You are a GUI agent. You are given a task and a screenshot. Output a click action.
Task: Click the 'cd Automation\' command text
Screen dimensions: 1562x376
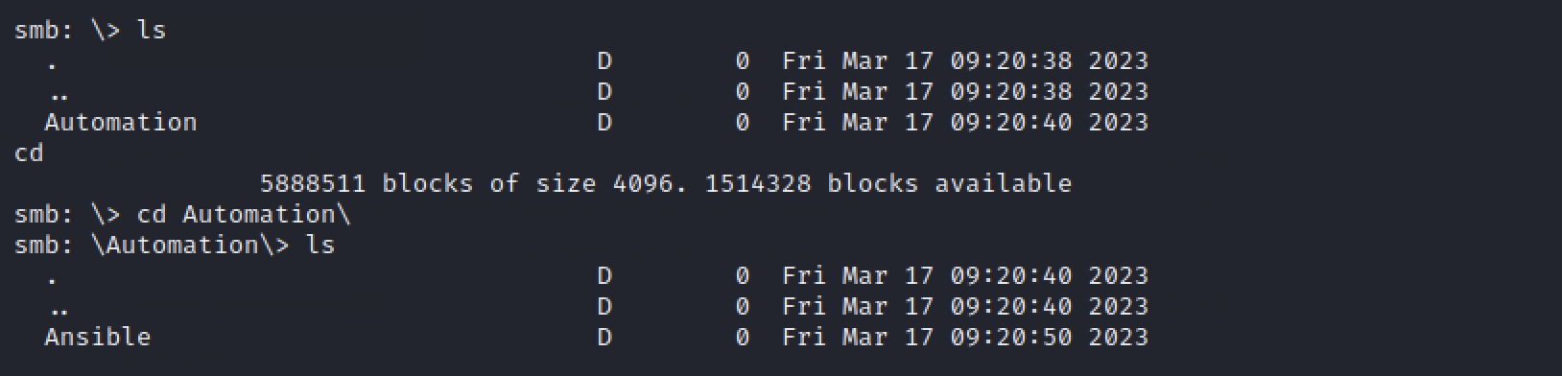(x=244, y=214)
